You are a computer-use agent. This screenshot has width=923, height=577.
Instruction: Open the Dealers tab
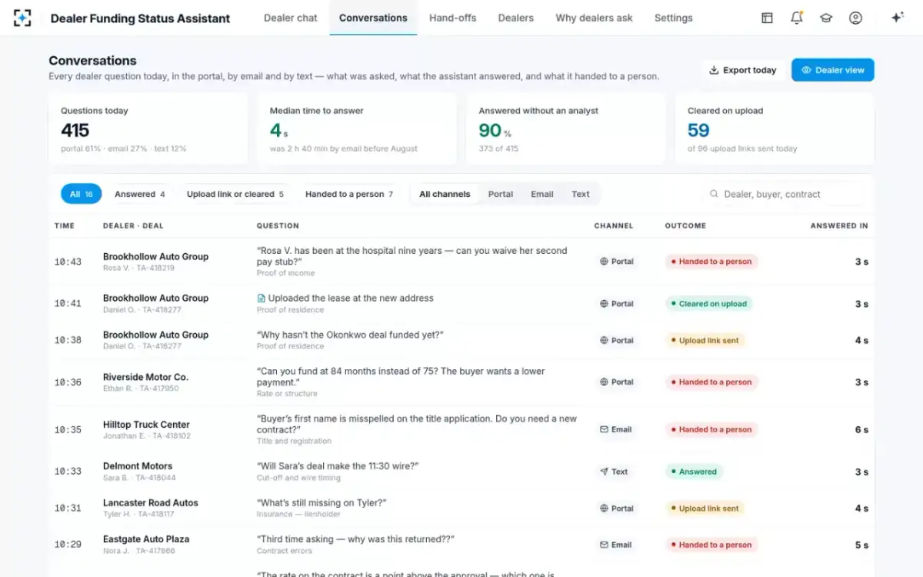click(515, 18)
